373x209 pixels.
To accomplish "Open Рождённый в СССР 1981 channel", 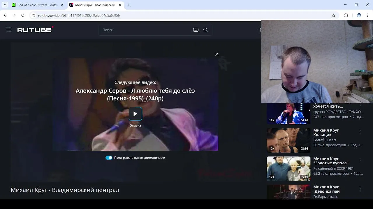I will 333,168.
